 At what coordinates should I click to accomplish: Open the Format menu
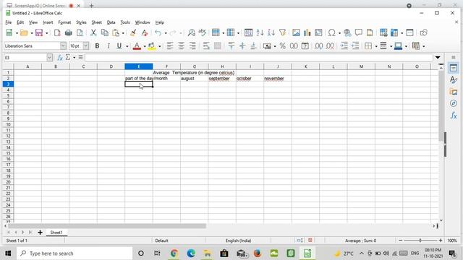point(64,22)
